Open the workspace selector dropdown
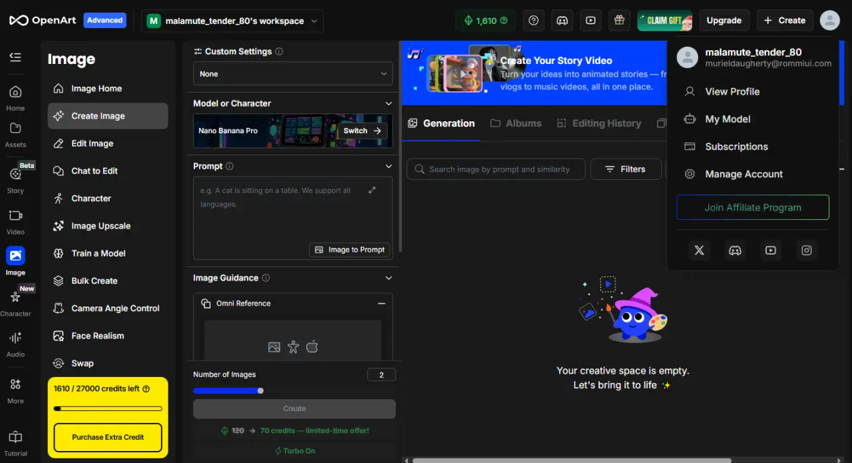This screenshot has height=463, width=852. 232,21
